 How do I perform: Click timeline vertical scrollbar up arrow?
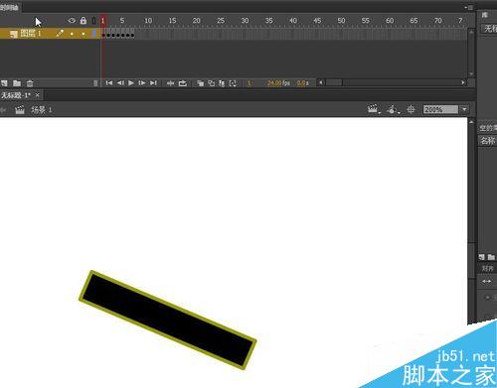(x=471, y=32)
